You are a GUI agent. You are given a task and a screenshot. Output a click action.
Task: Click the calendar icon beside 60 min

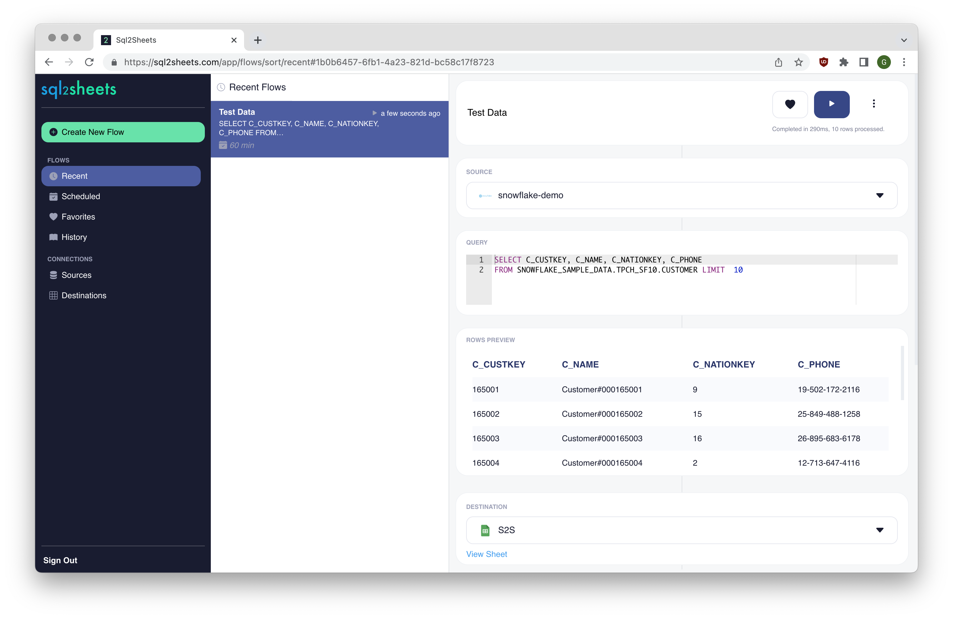[x=223, y=145]
